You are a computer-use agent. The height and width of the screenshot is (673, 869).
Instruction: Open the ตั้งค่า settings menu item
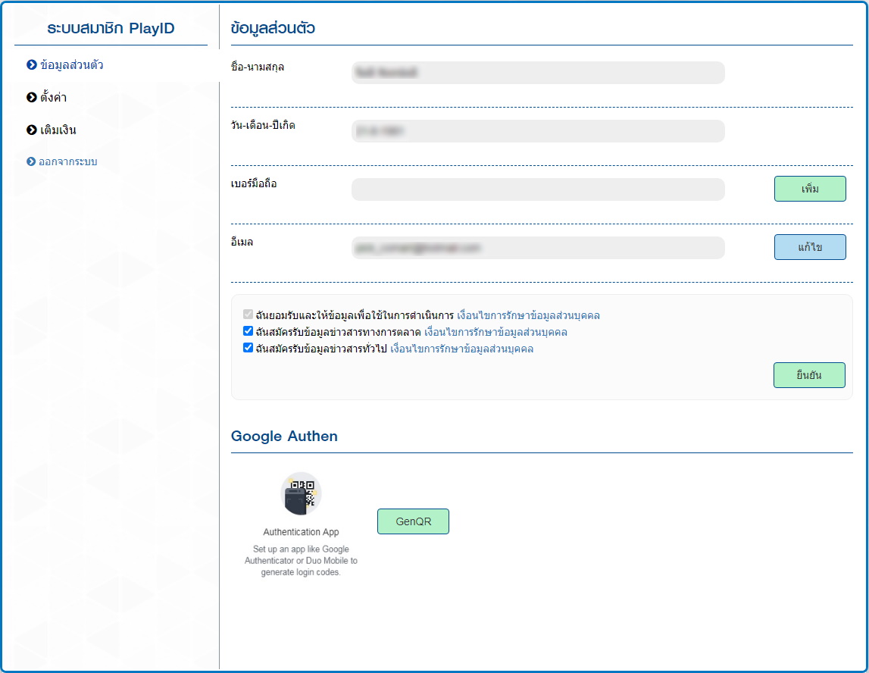(54, 98)
